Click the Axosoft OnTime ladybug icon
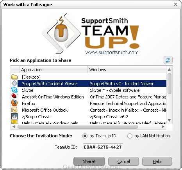This screenshot has width=182, height=170. click(x=14, y=96)
